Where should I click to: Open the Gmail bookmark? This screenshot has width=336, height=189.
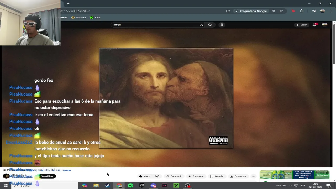[x=64, y=17]
